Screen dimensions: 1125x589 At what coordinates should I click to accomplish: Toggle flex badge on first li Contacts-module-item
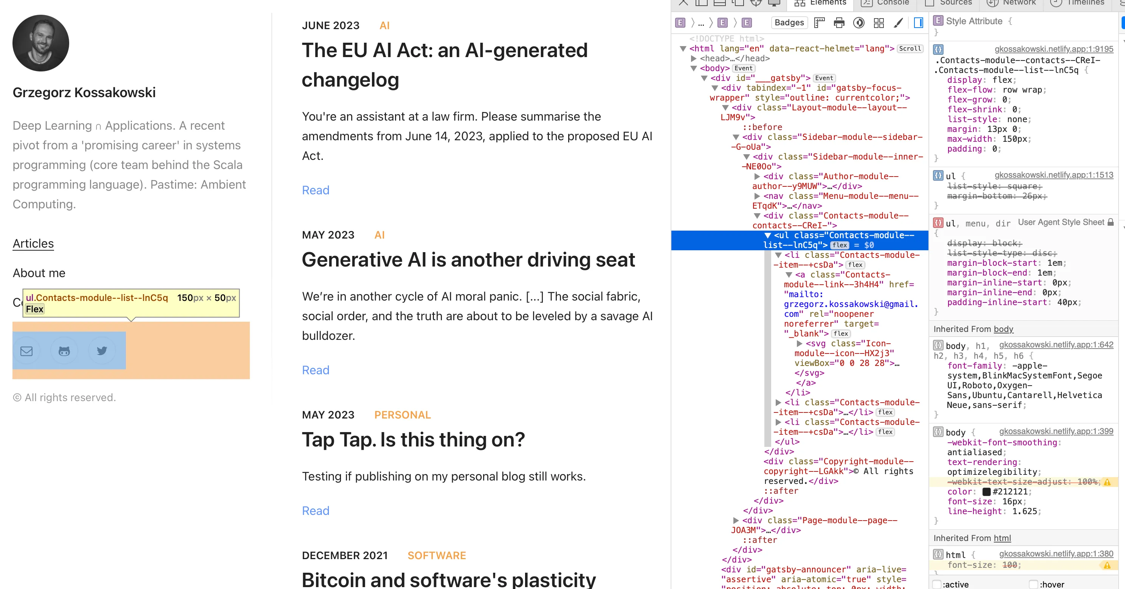[x=855, y=265]
